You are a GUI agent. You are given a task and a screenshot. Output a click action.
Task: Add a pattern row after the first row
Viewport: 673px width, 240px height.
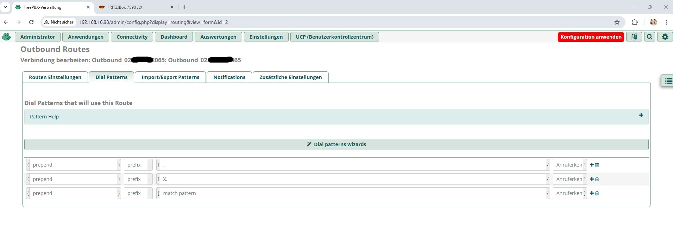pos(592,165)
